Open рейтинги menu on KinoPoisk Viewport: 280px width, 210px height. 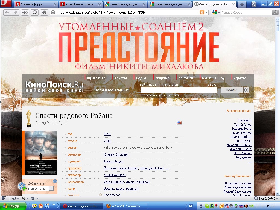coord(186,78)
